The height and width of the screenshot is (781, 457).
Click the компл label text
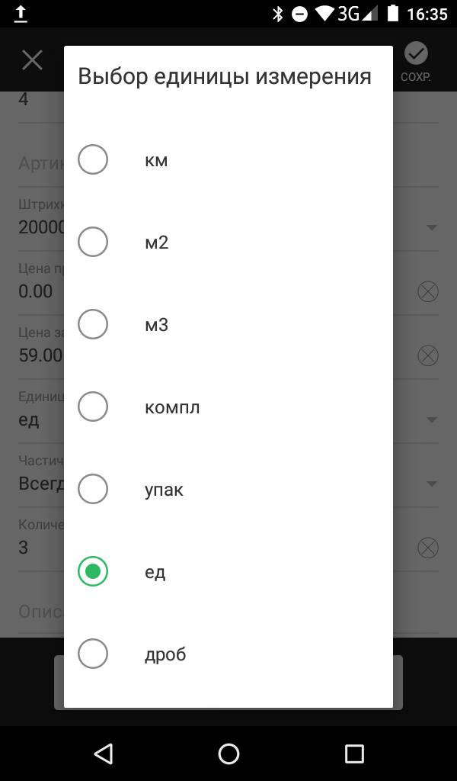(172, 407)
